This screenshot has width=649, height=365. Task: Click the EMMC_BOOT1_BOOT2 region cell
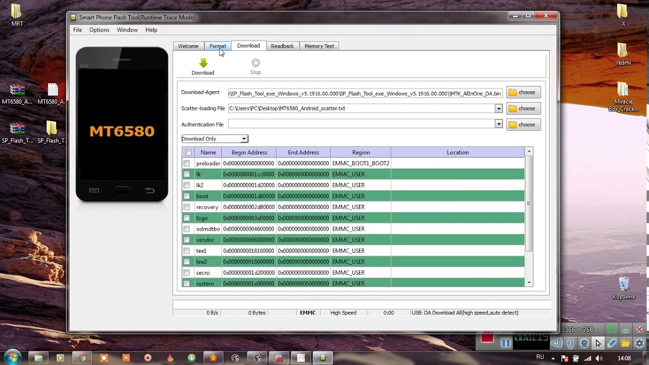pyautogui.click(x=360, y=163)
